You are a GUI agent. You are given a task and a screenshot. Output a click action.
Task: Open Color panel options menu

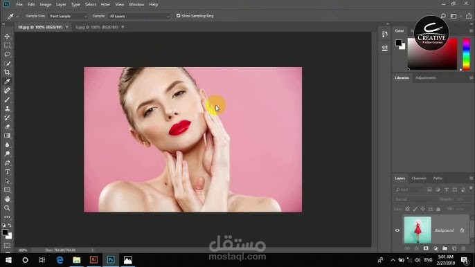point(471,31)
